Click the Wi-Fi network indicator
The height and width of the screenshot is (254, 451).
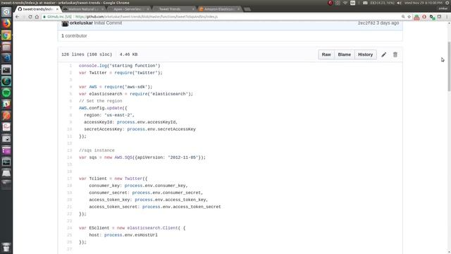(345, 3)
